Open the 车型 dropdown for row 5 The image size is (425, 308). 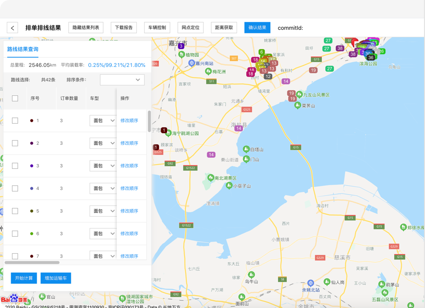(x=103, y=211)
